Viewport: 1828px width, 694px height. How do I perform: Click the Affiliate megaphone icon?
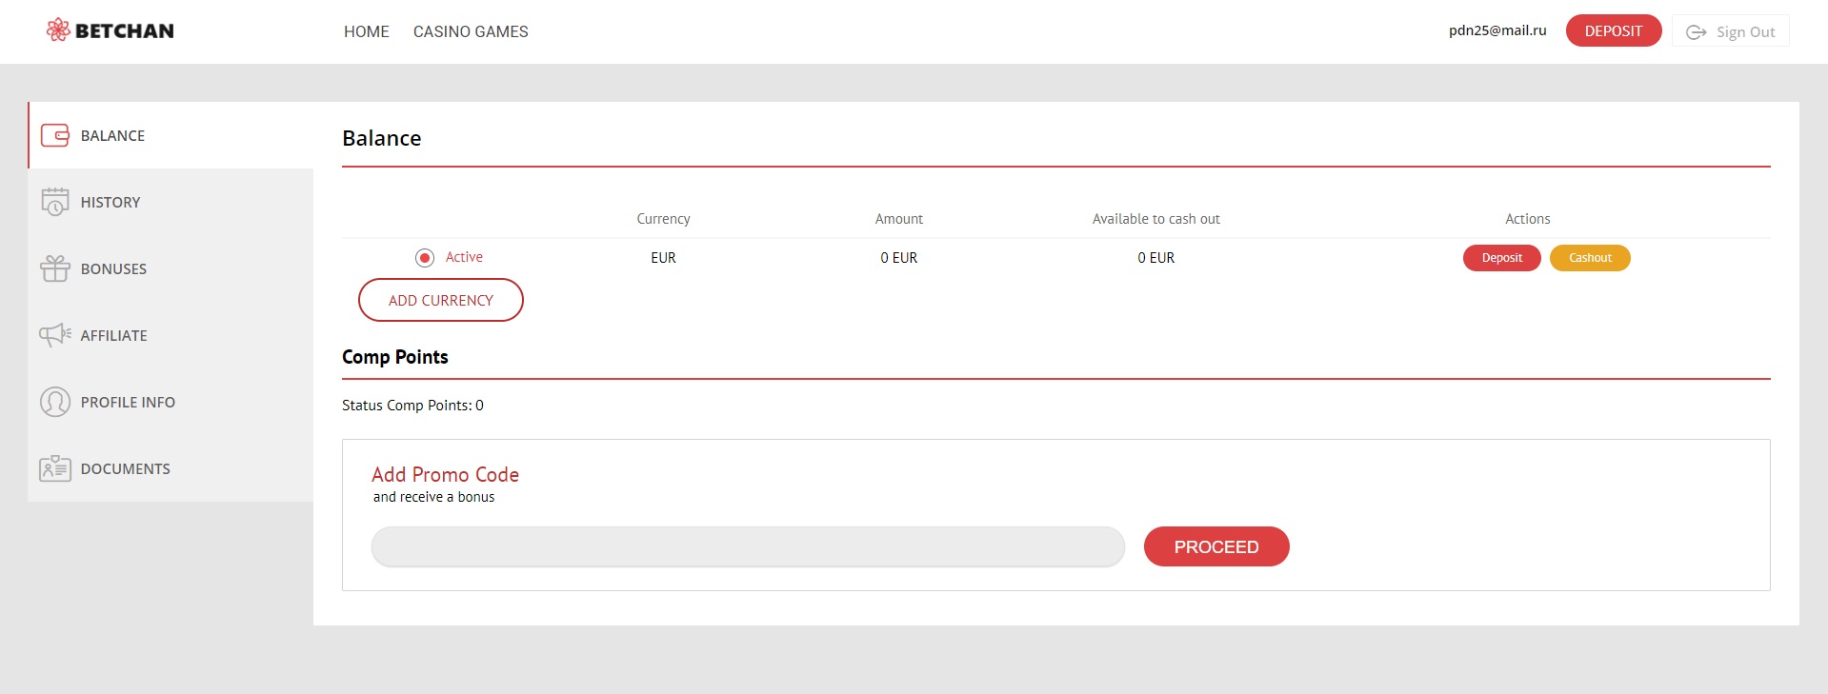(55, 335)
